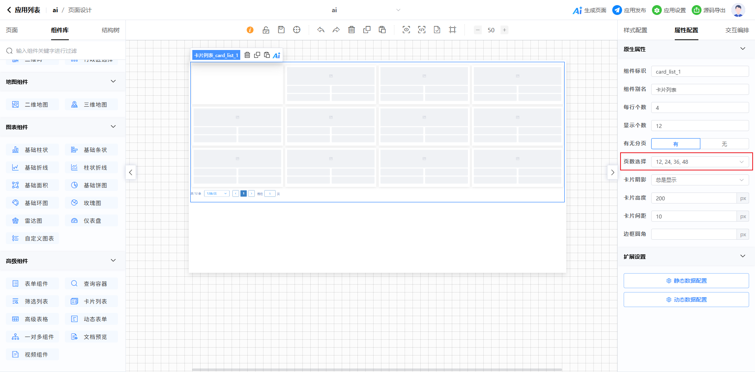Increase zoom with the plus button
The height and width of the screenshot is (372, 755).
505,30
